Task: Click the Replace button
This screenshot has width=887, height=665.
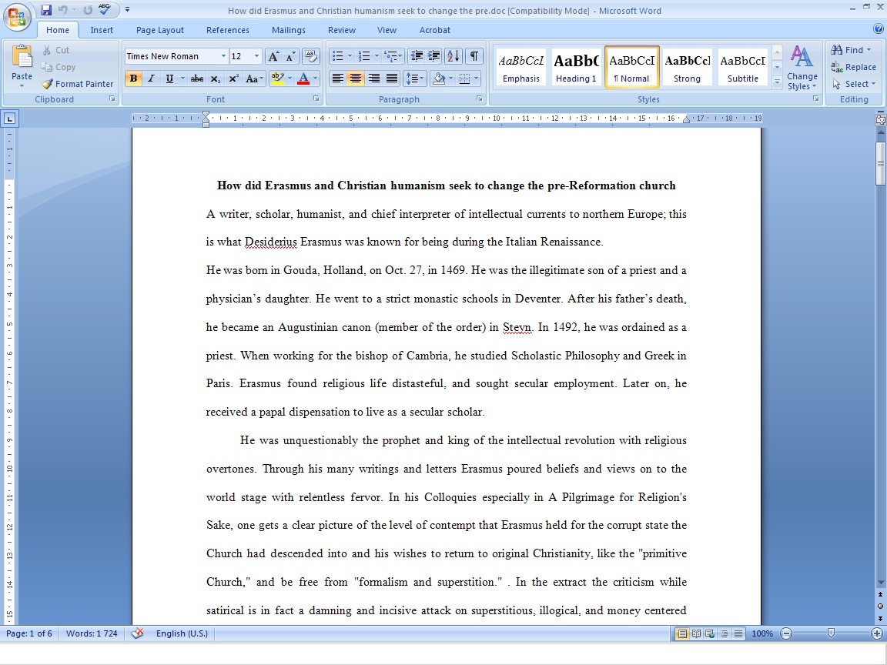Action: coord(854,67)
